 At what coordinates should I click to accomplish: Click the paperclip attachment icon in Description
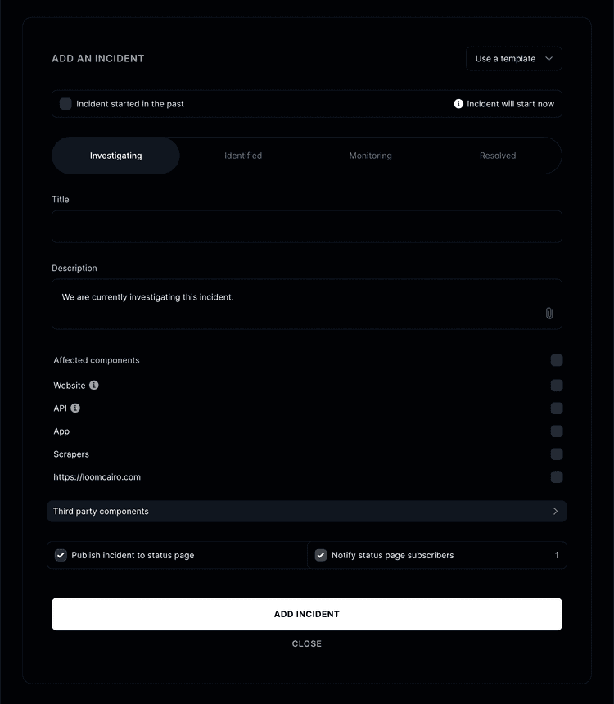(549, 313)
